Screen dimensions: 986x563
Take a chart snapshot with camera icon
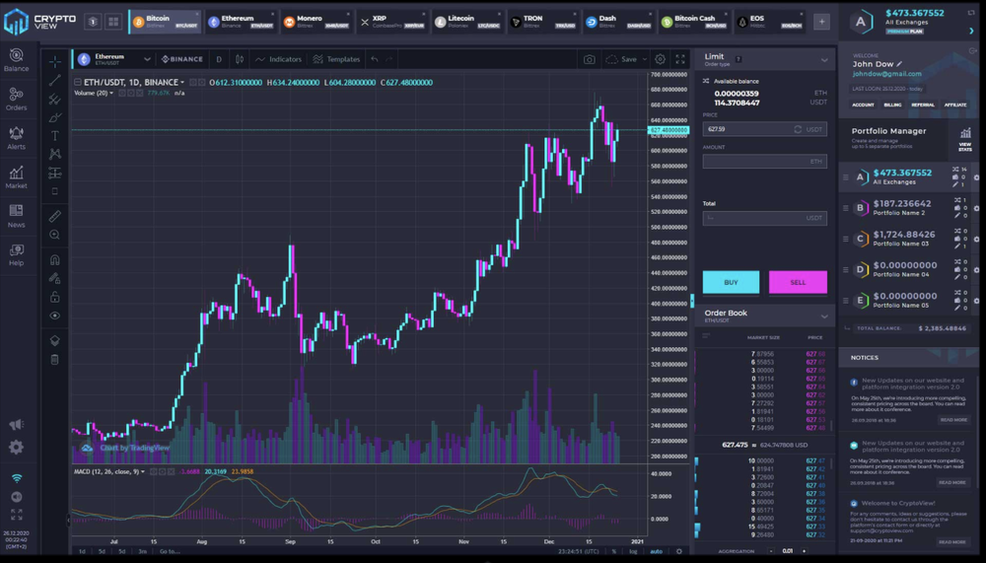(590, 59)
